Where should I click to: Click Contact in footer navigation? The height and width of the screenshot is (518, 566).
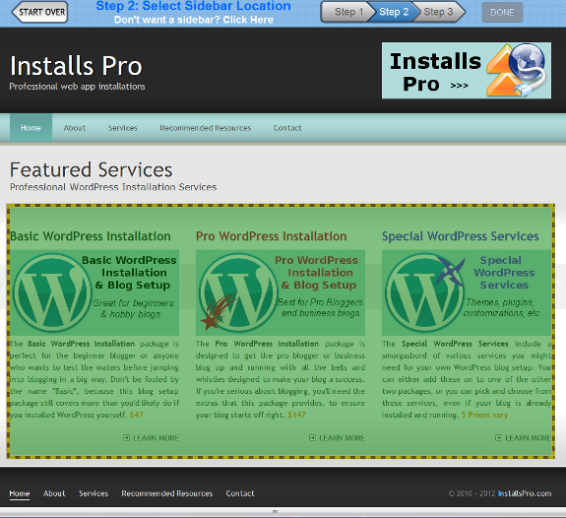(x=240, y=493)
